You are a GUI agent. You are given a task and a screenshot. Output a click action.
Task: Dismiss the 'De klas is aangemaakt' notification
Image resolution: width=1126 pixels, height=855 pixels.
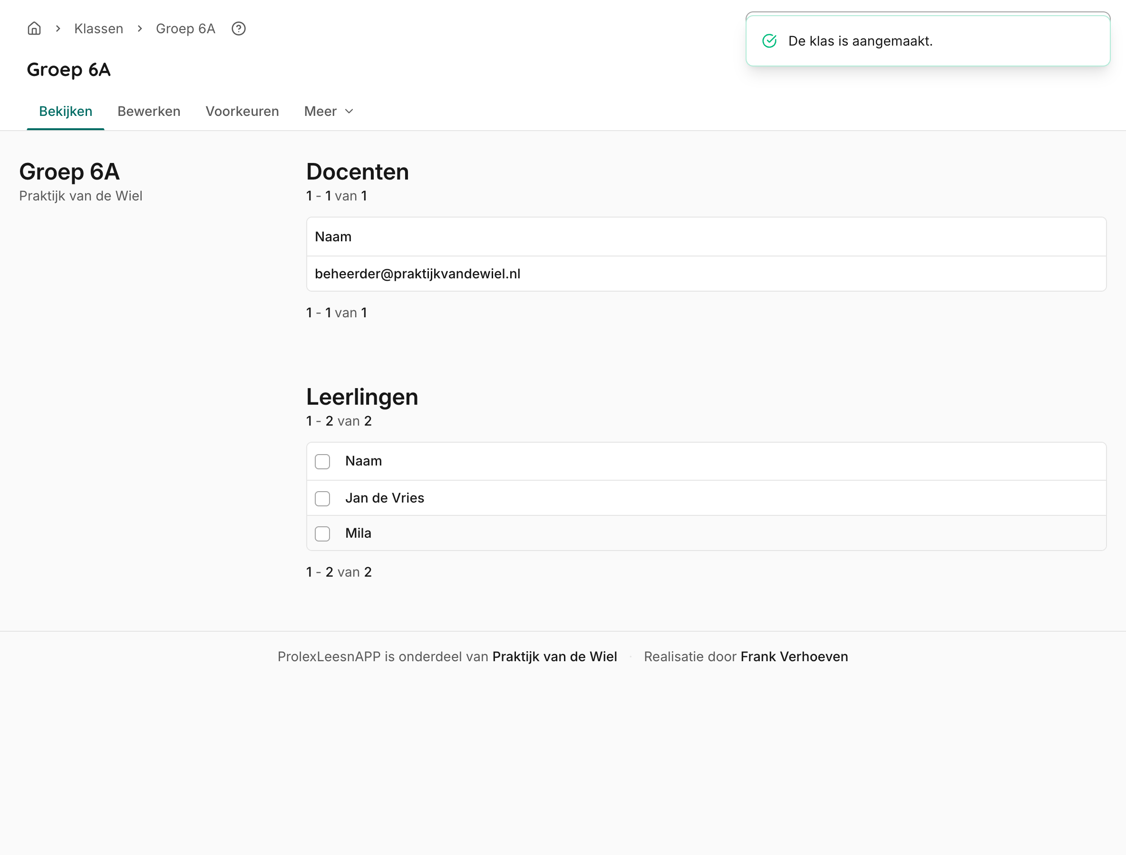pyautogui.click(x=928, y=41)
